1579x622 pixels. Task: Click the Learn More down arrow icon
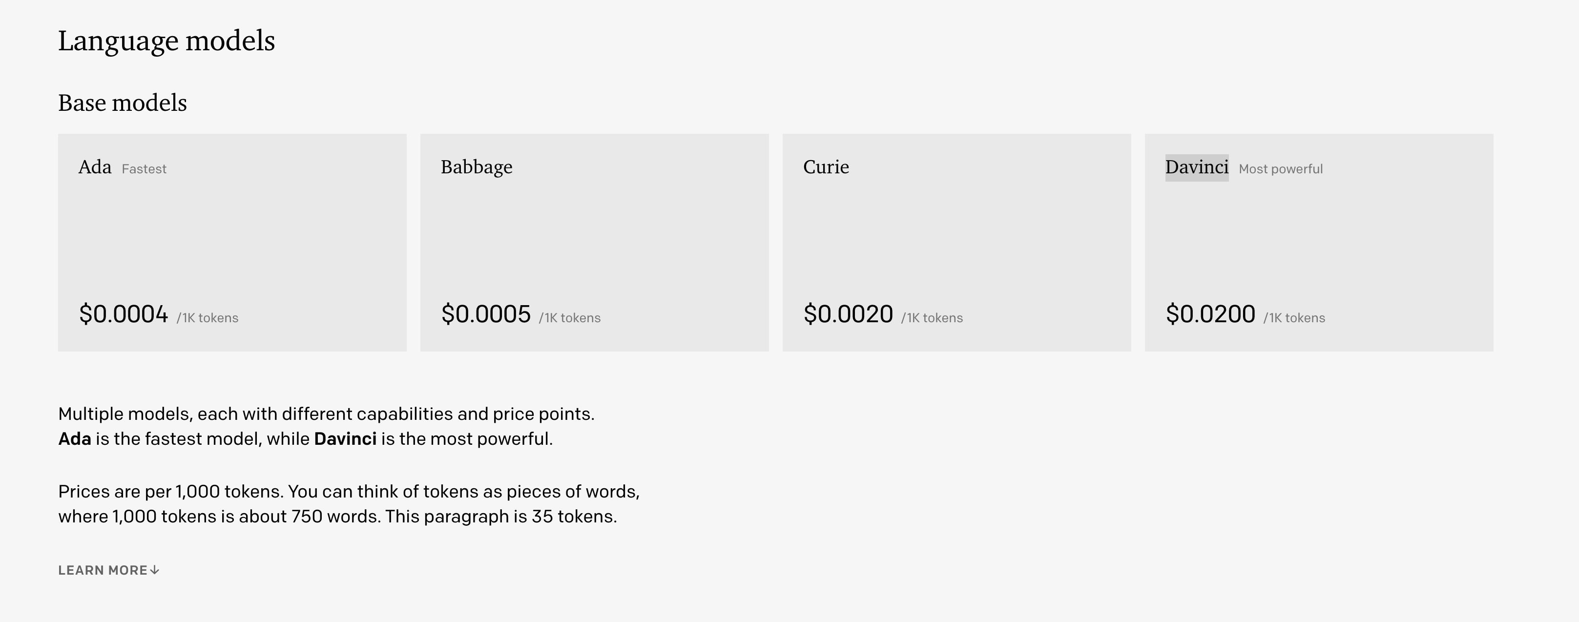(154, 571)
